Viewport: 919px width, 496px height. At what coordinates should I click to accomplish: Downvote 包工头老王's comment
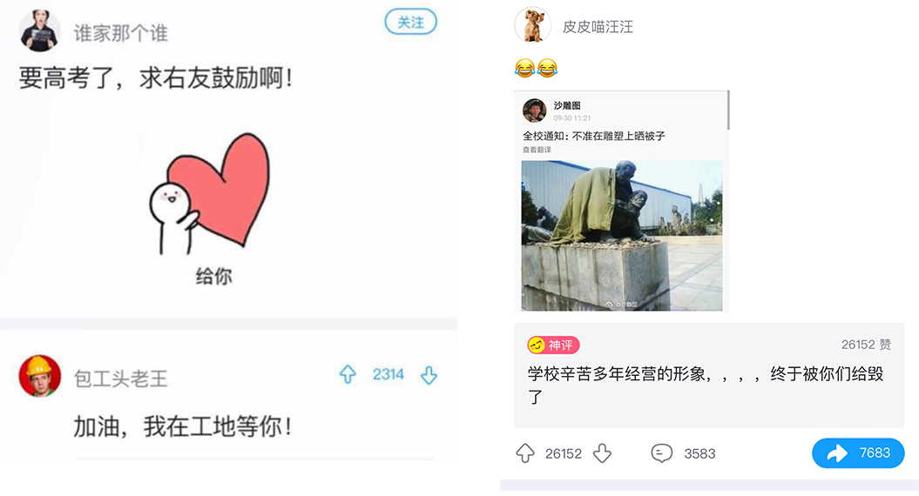coord(429,375)
